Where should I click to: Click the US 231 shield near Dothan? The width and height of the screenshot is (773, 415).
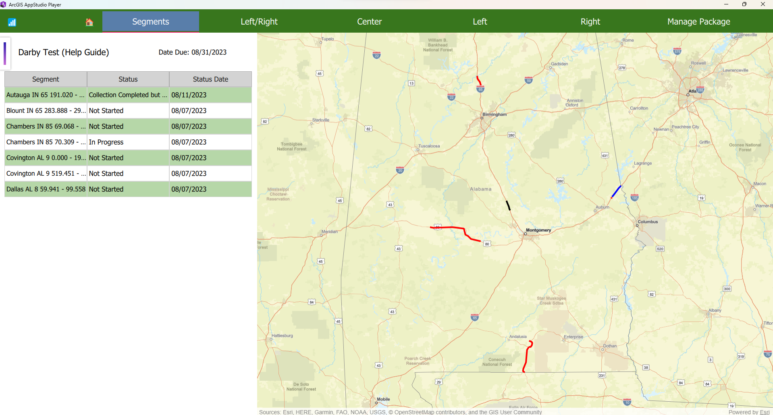pyautogui.click(x=602, y=376)
